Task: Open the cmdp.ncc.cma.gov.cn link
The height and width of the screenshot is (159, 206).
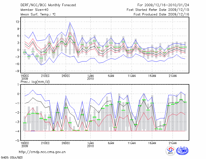Action: (42, 152)
